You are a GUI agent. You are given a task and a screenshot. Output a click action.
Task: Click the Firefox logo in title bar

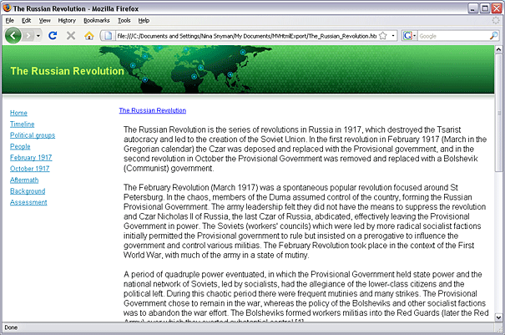point(7,8)
